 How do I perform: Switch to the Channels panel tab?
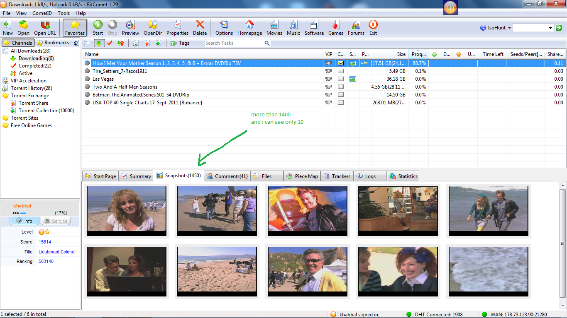point(18,43)
